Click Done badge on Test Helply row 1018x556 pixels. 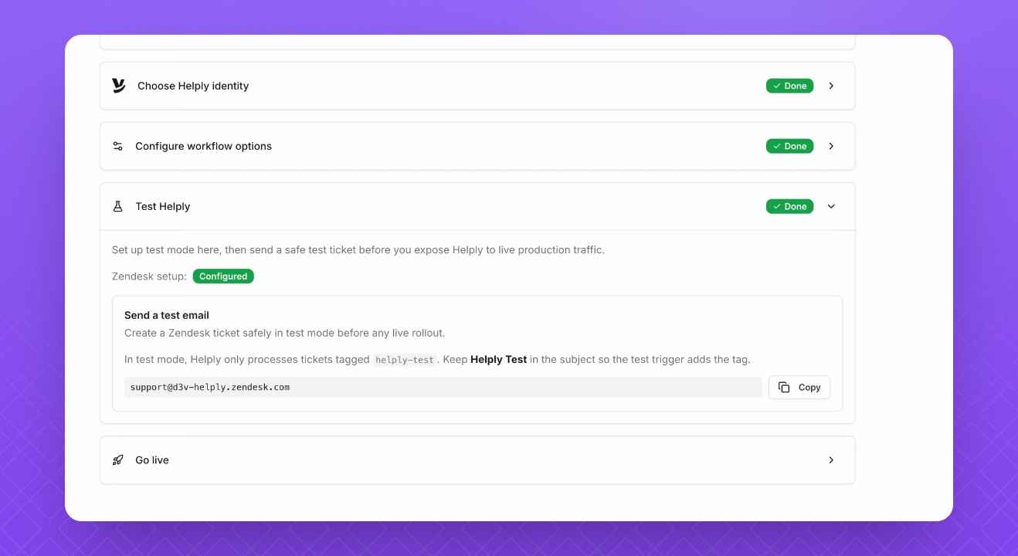(789, 206)
